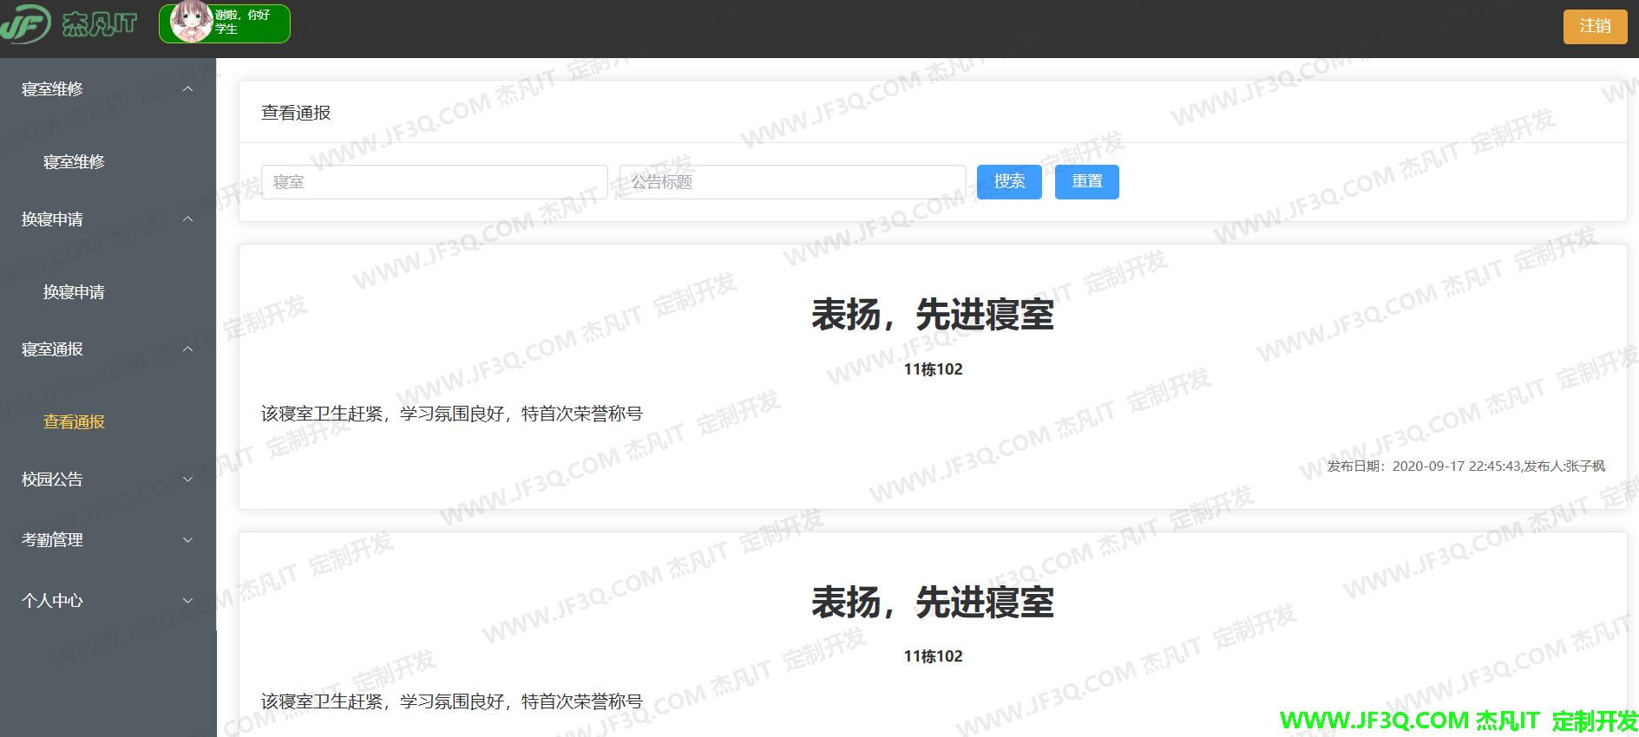Viewport: 1639px width, 737px height.
Task: Click the user avatar image
Action: pyautogui.click(x=191, y=22)
